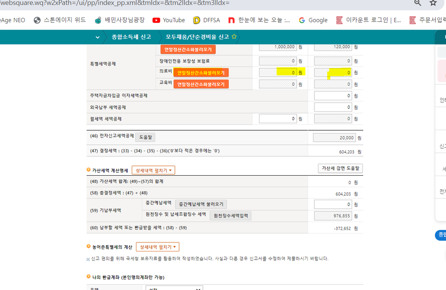446x290 pixels.
Task: Open the 배민사장님광장 bookmark
Action: (x=120, y=20)
